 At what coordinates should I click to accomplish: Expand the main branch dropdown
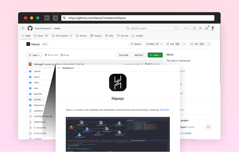(34, 55)
